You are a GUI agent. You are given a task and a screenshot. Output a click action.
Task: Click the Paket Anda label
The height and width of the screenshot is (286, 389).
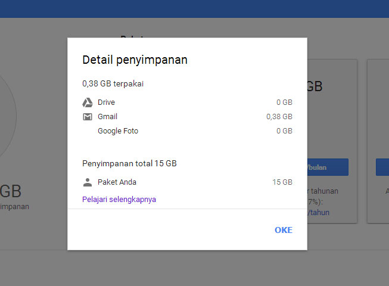point(117,182)
